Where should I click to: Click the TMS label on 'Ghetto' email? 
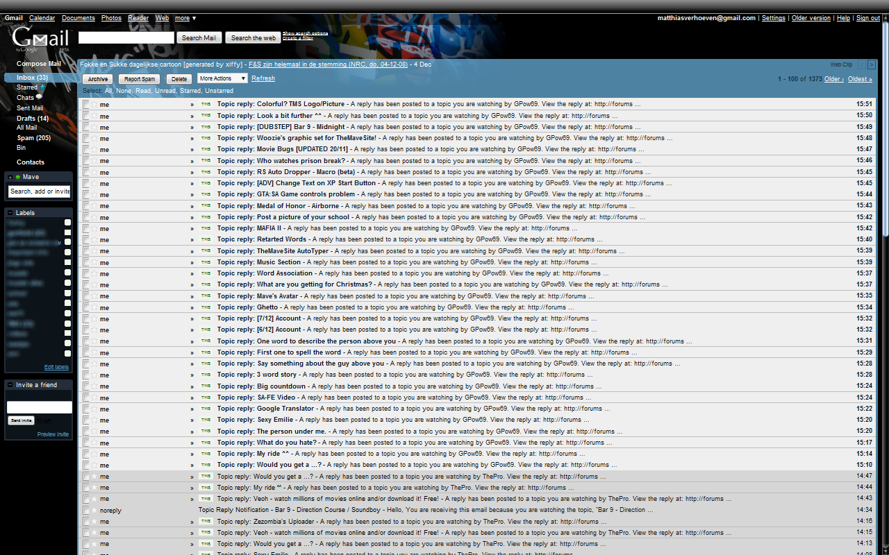click(206, 307)
